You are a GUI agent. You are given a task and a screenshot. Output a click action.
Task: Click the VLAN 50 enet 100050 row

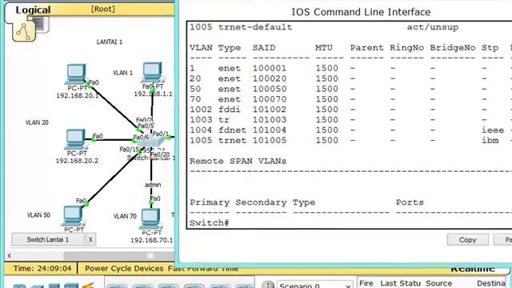(x=350, y=89)
